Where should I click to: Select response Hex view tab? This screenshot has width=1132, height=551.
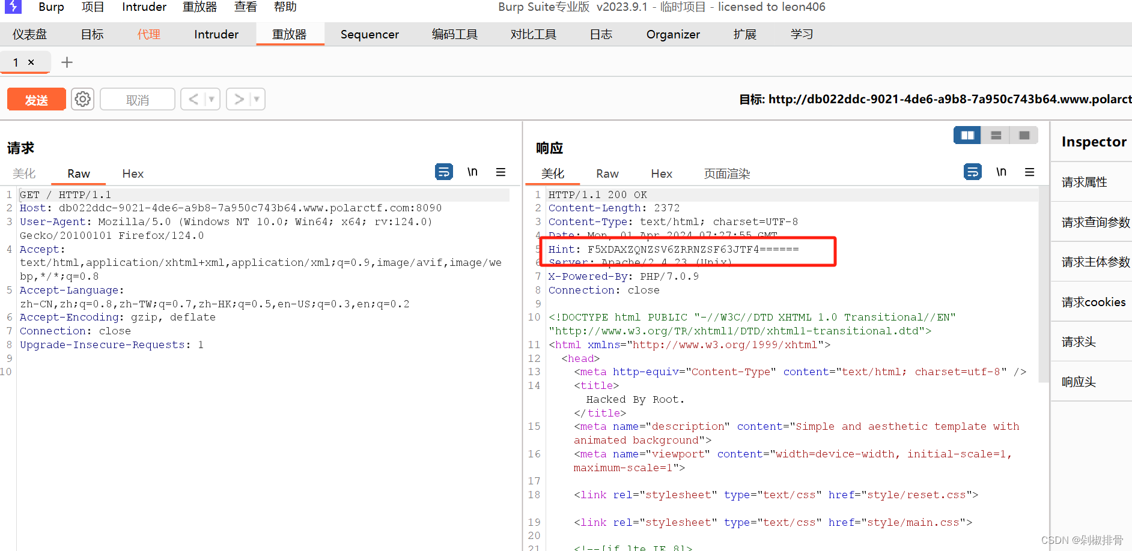pyautogui.click(x=662, y=173)
